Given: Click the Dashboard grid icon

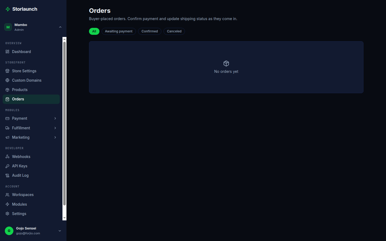Looking at the screenshot, I should [7, 52].
